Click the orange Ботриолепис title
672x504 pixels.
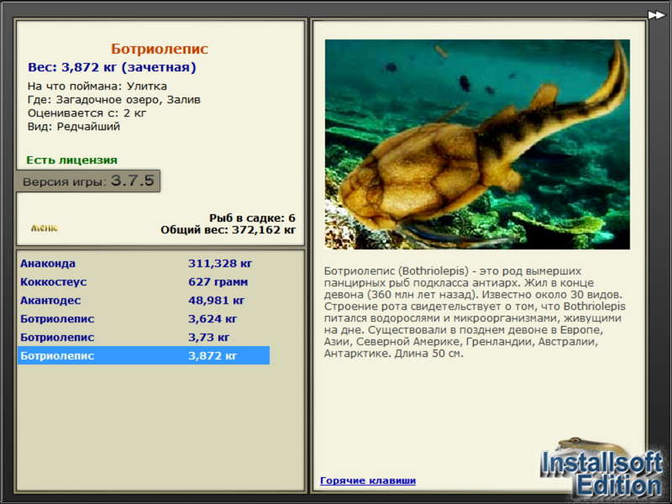click(160, 49)
